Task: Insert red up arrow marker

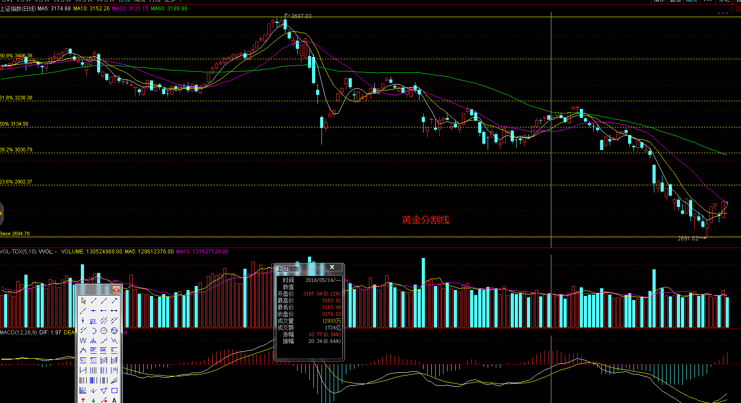Action: coord(83,400)
